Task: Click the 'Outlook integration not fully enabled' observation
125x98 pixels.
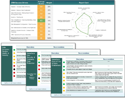Action: 75,80
